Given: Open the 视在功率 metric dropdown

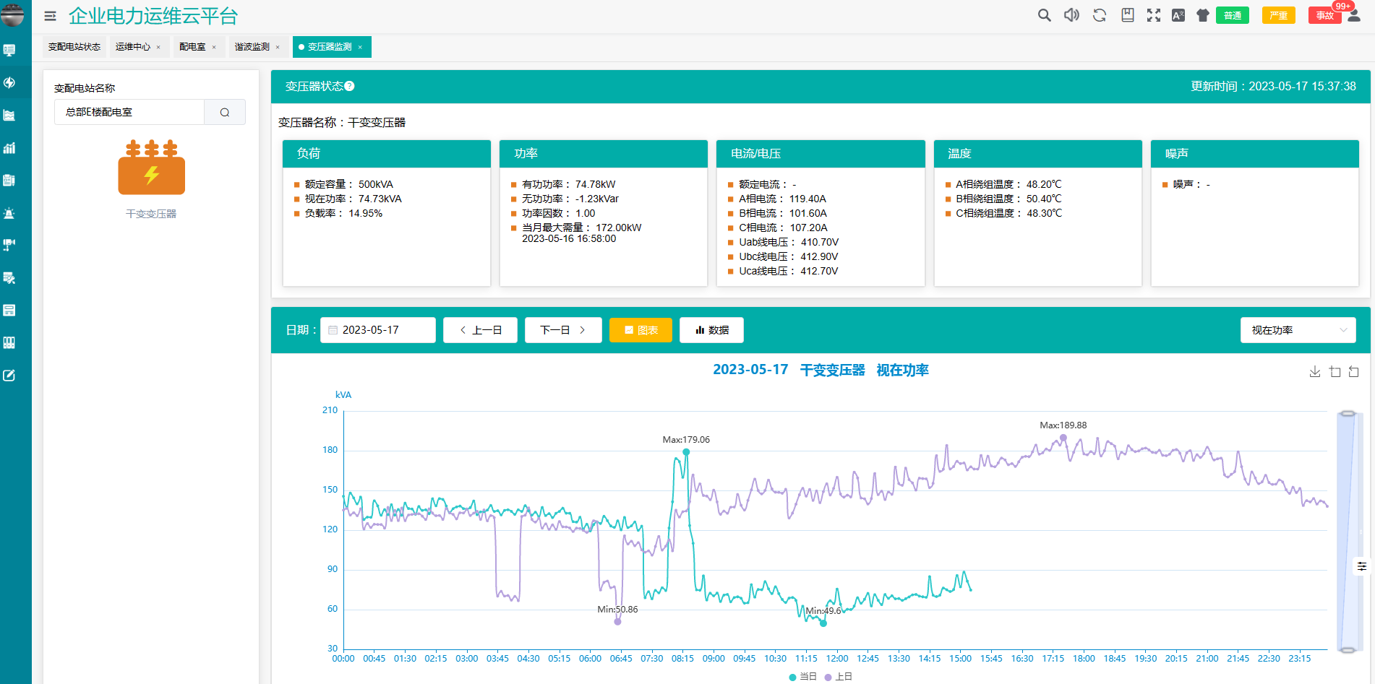Looking at the screenshot, I should point(1298,330).
